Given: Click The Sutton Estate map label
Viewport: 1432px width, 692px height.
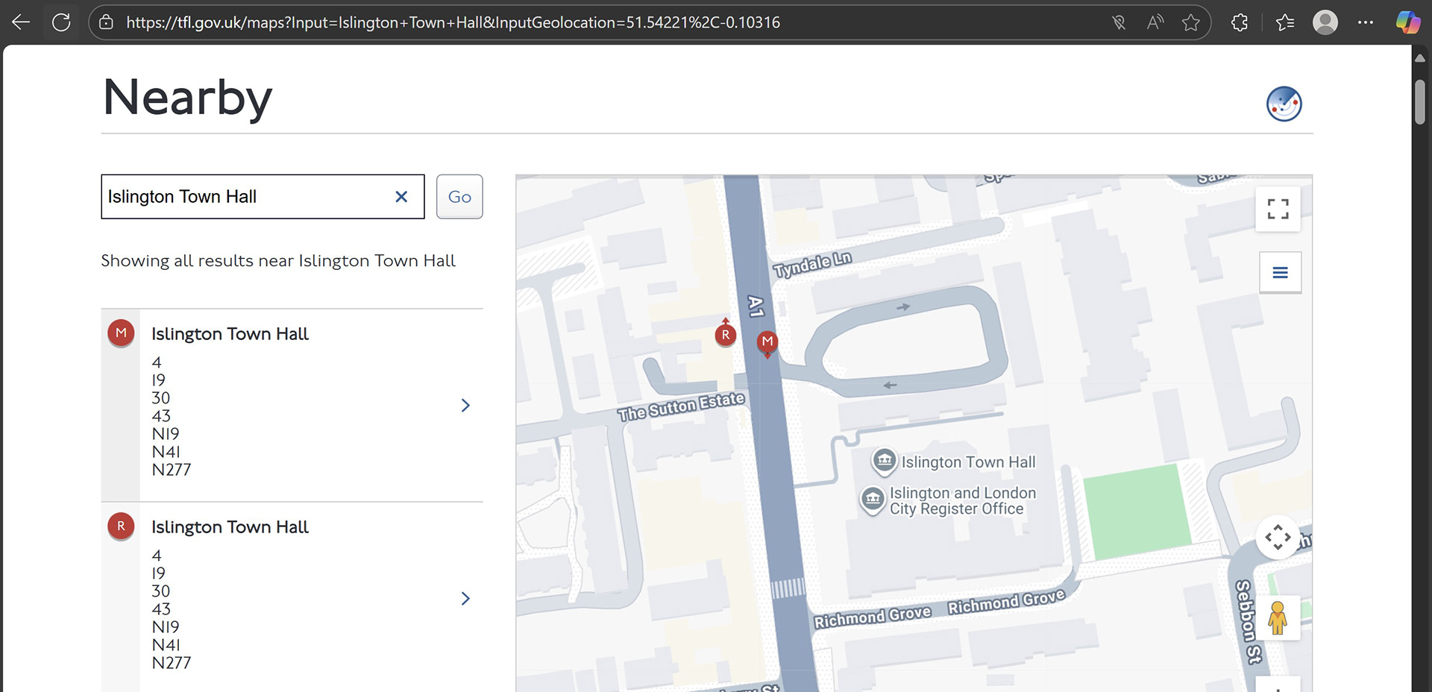Looking at the screenshot, I should (681, 406).
